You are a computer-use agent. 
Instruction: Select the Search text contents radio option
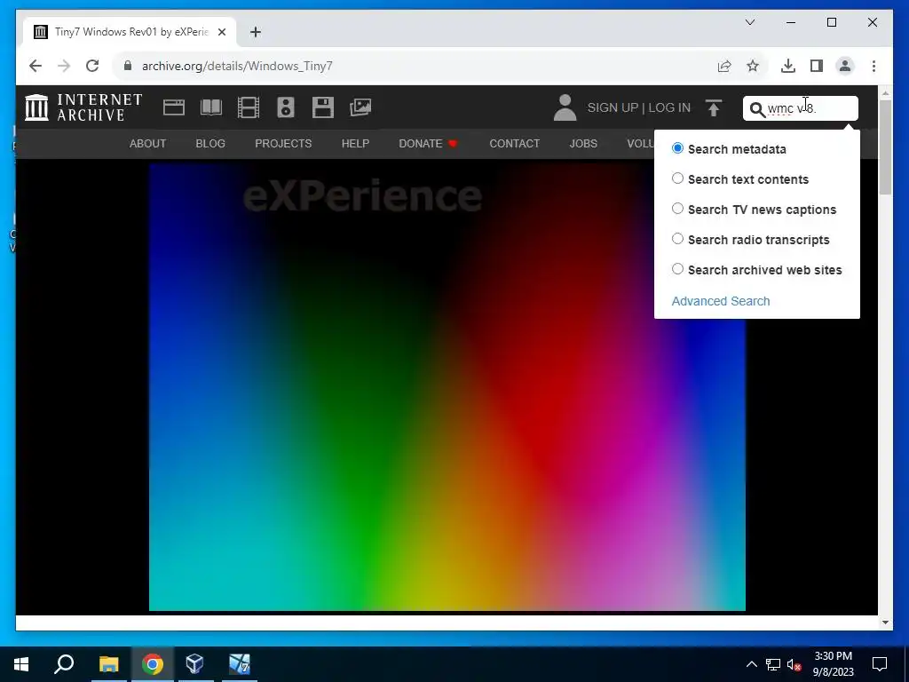coord(677,178)
